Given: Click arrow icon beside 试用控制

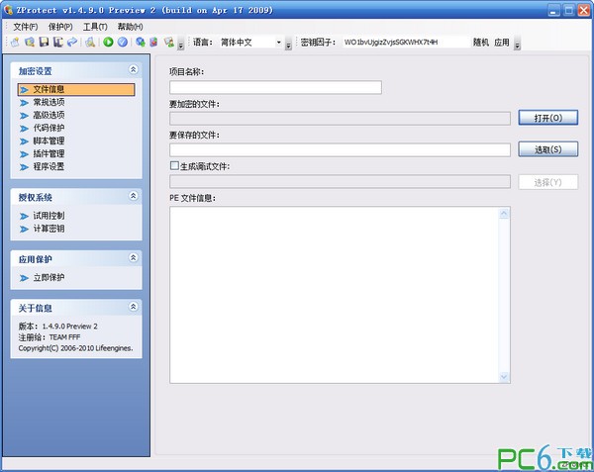Looking at the screenshot, I should pos(24,216).
